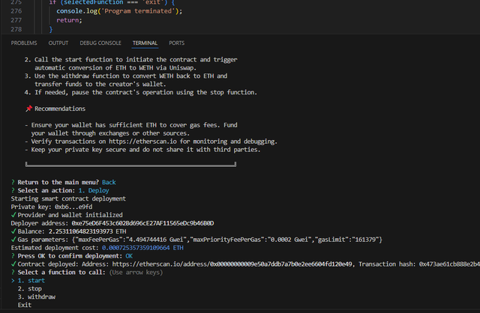Choose the "stop" function option
The image size is (480, 313).
tap(34, 288)
